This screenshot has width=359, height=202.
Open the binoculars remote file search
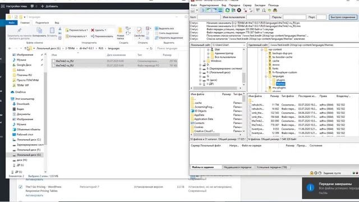point(275,10)
